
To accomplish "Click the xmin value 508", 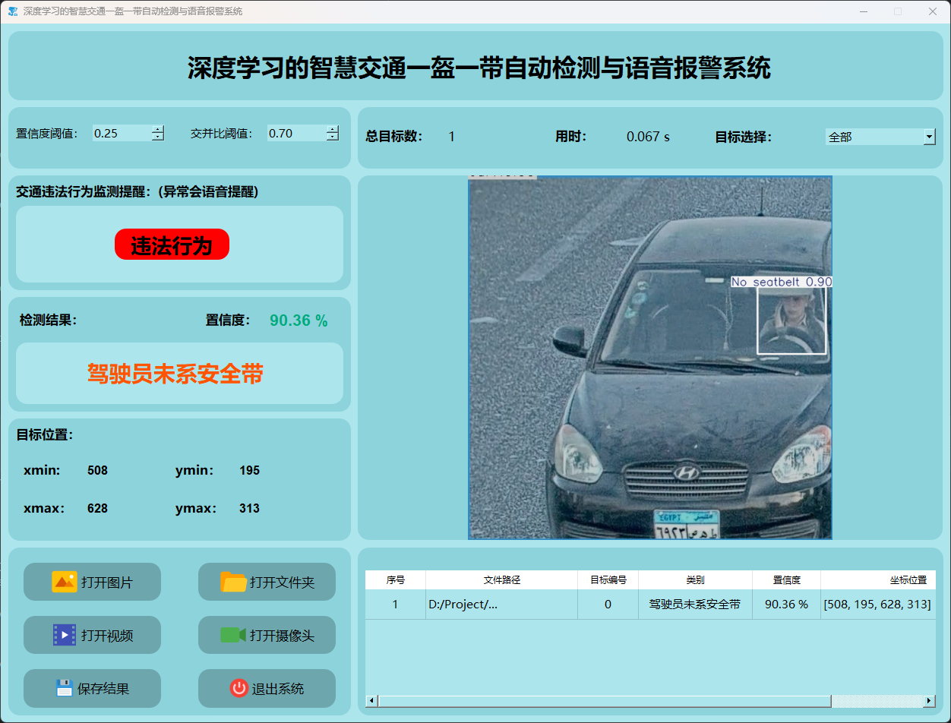I will (x=97, y=470).
